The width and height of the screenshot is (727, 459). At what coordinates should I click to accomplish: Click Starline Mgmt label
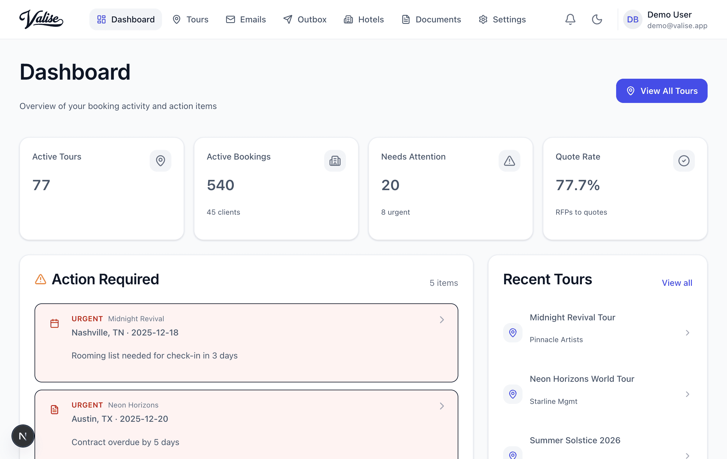[x=553, y=401]
